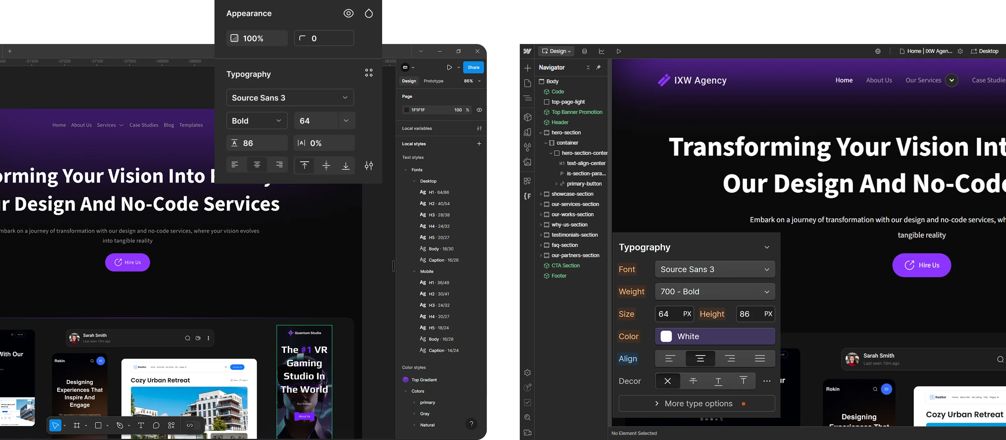Open the Bold weight dropdown in Figma
The width and height of the screenshot is (1006, 440).
pos(257,120)
